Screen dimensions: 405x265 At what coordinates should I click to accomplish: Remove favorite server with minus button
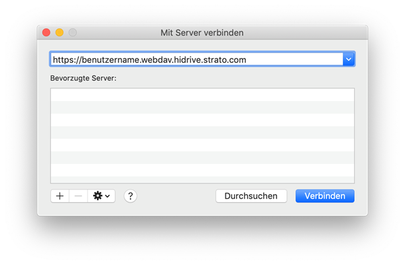pyautogui.click(x=78, y=196)
